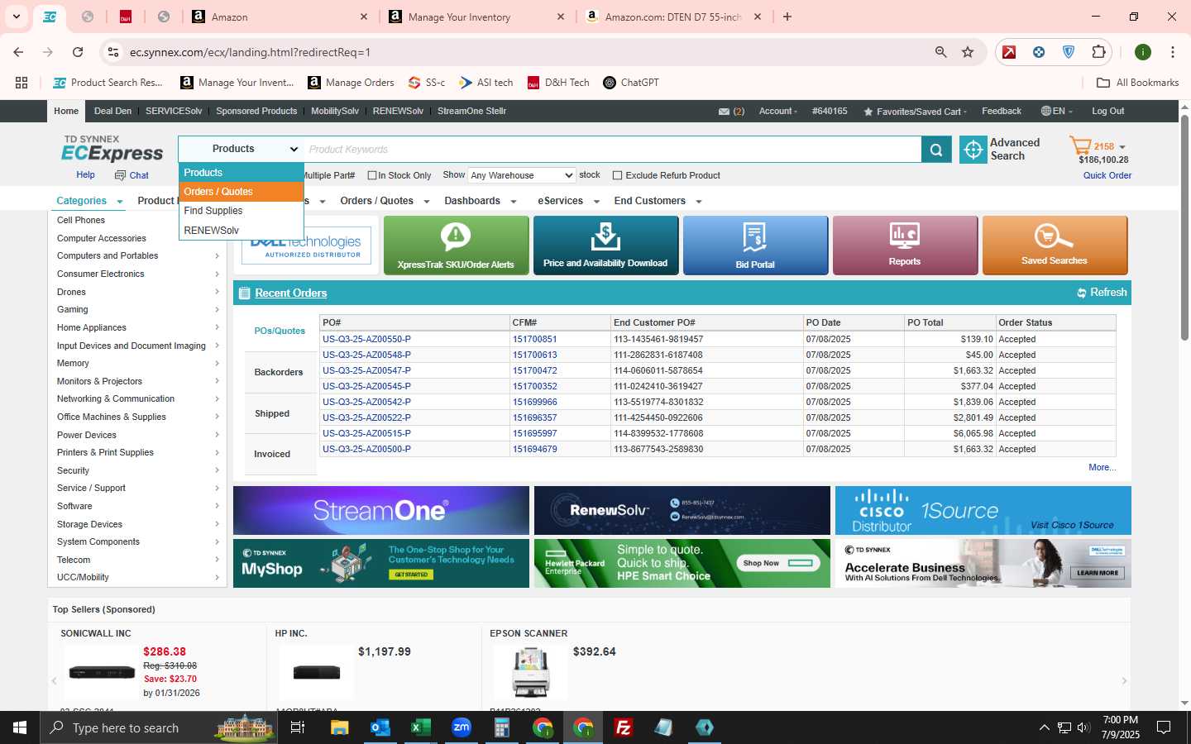Click the page vertical scrollbar
This screenshot has height=744, width=1191.
pyautogui.click(x=1184, y=227)
